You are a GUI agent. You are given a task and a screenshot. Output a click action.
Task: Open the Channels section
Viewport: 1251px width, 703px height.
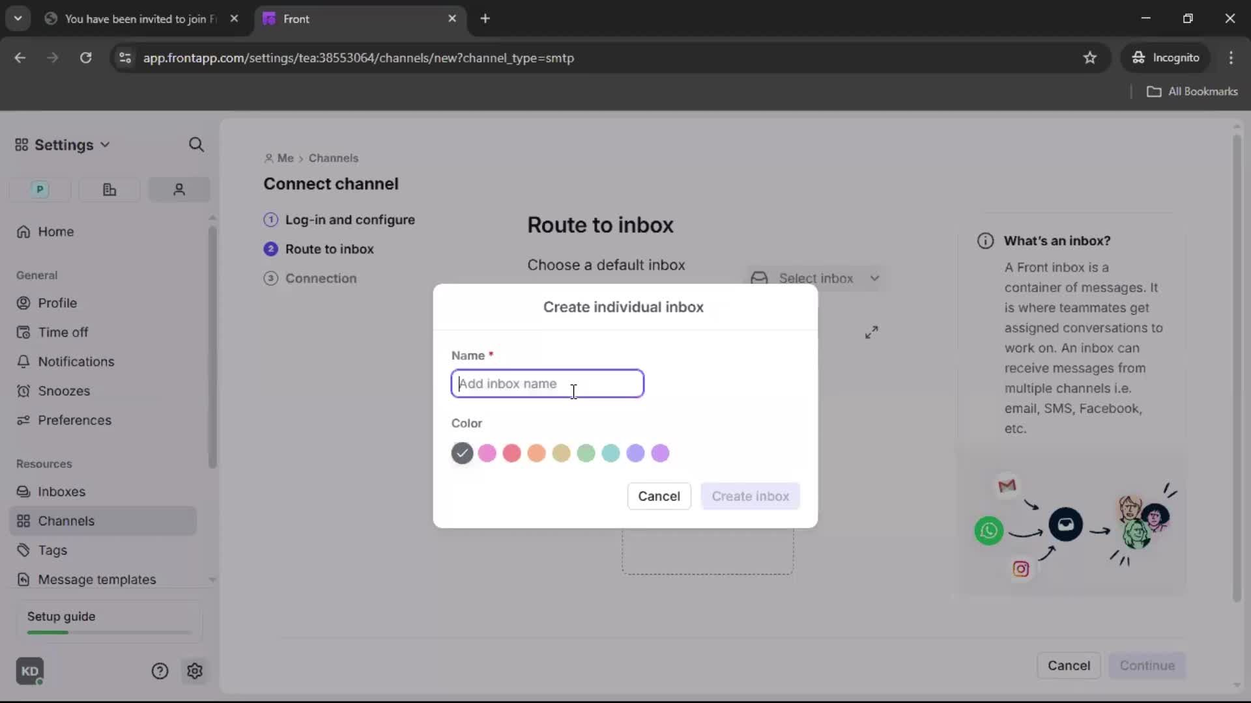point(67,521)
